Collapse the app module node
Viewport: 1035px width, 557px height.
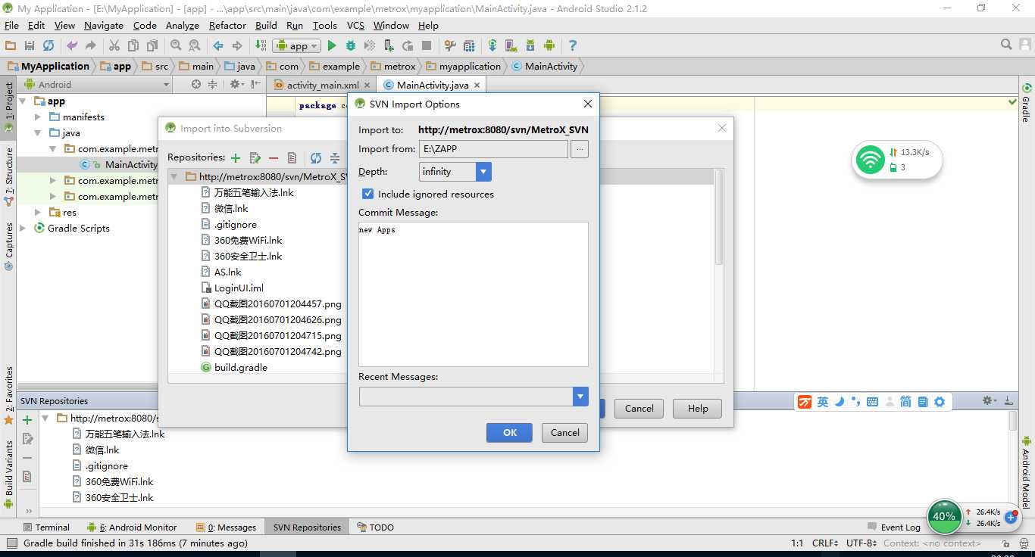tap(23, 101)
